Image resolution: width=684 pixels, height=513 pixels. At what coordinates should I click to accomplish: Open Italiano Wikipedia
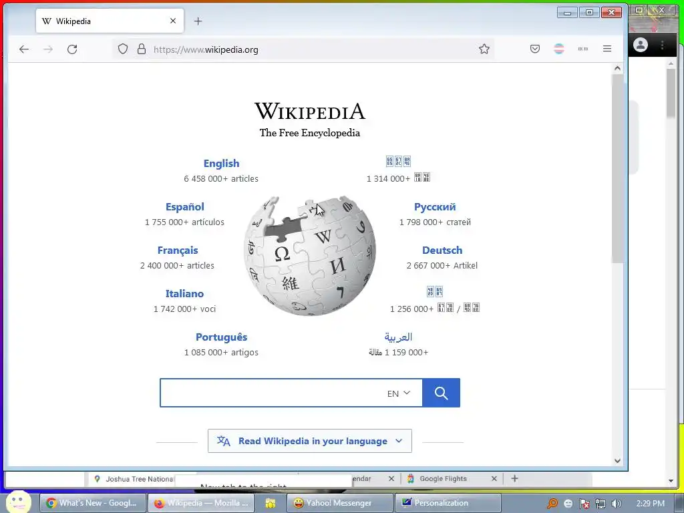click(x=184, y=294)
